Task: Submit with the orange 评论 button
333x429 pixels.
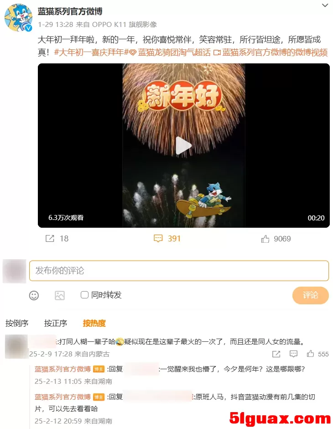Action: pyautogui.click(x=310, y=295)
